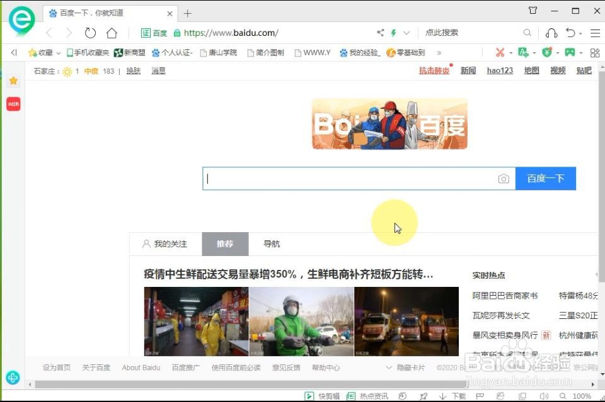Image resolution: width=605 pixels, height=402 pixels.
Task: Open the browser hamburger menu
Action: (x=596, y=33)
